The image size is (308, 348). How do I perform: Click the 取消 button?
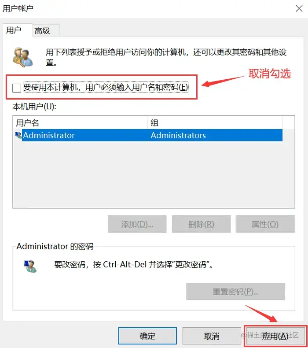[212, 336]
